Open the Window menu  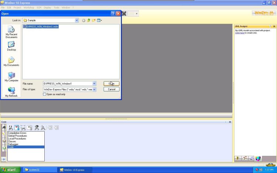pos(66,8)
